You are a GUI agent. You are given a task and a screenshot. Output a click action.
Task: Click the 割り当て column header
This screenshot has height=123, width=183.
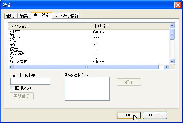point(130,26)
